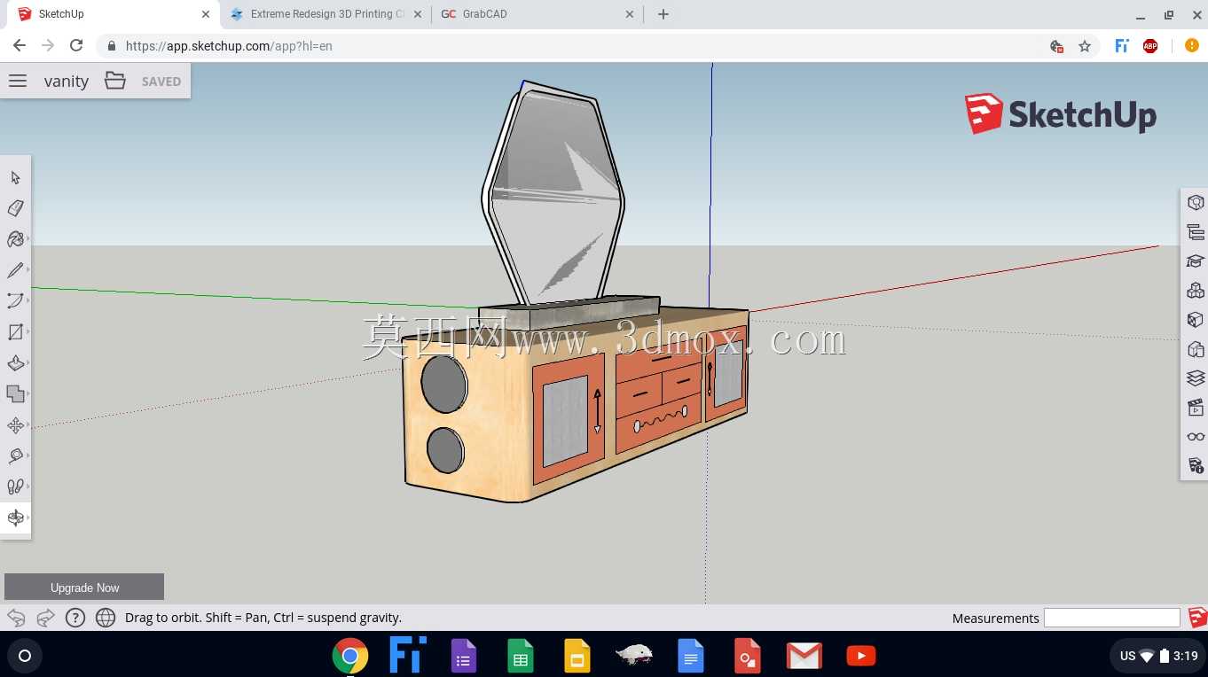
Task: Reload the SketchUp page
Action: tap(76, 46)
